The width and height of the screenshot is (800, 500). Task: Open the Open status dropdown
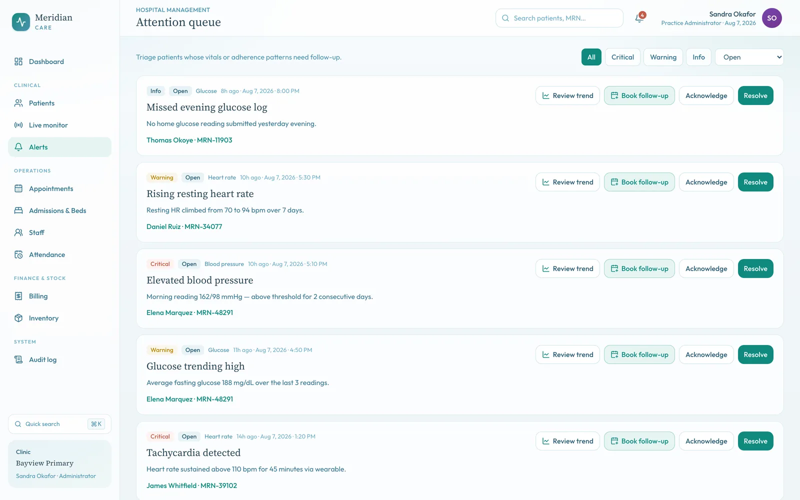(x=749, y=57)
